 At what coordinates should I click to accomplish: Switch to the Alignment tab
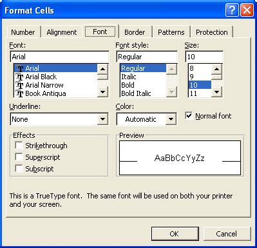[62, 32]
